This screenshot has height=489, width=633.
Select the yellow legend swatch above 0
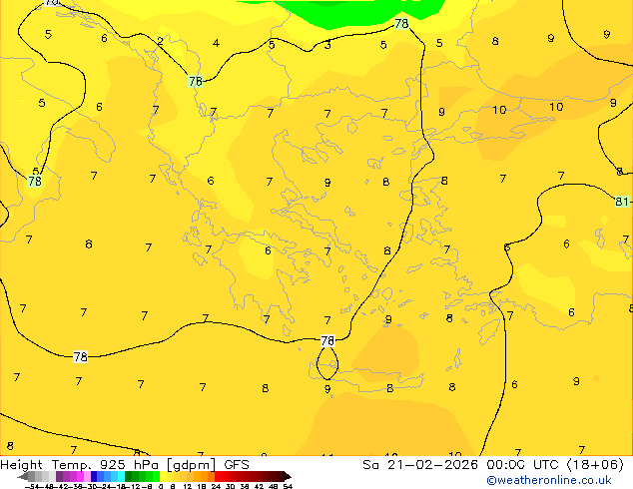pos(163,476)
